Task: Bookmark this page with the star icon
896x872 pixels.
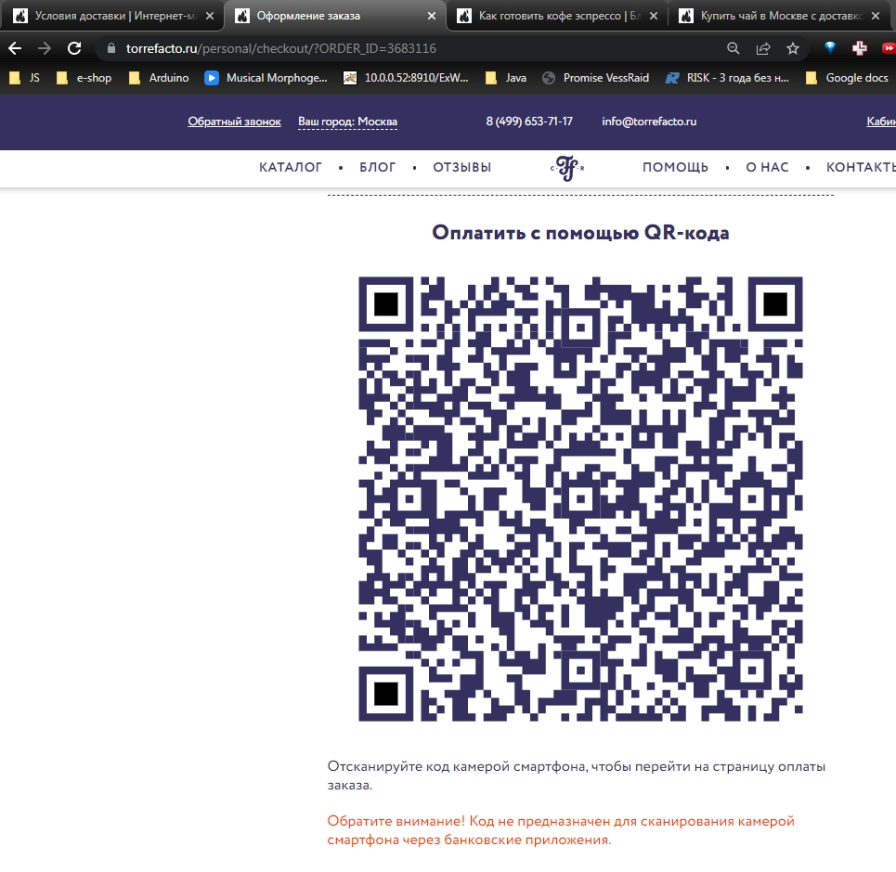Action: [792, 48]
